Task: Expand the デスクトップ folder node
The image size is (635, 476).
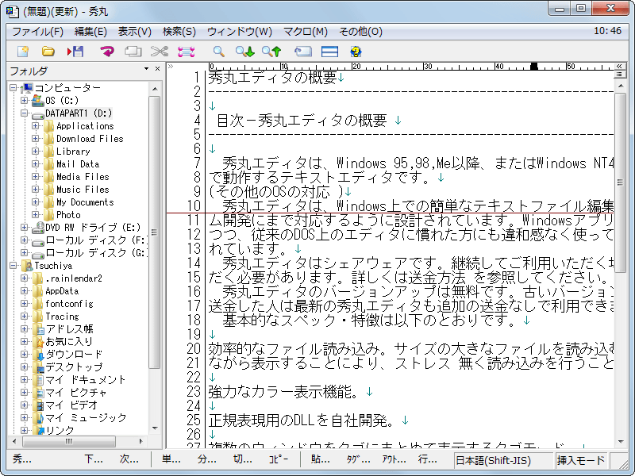Action: (25, 367)
